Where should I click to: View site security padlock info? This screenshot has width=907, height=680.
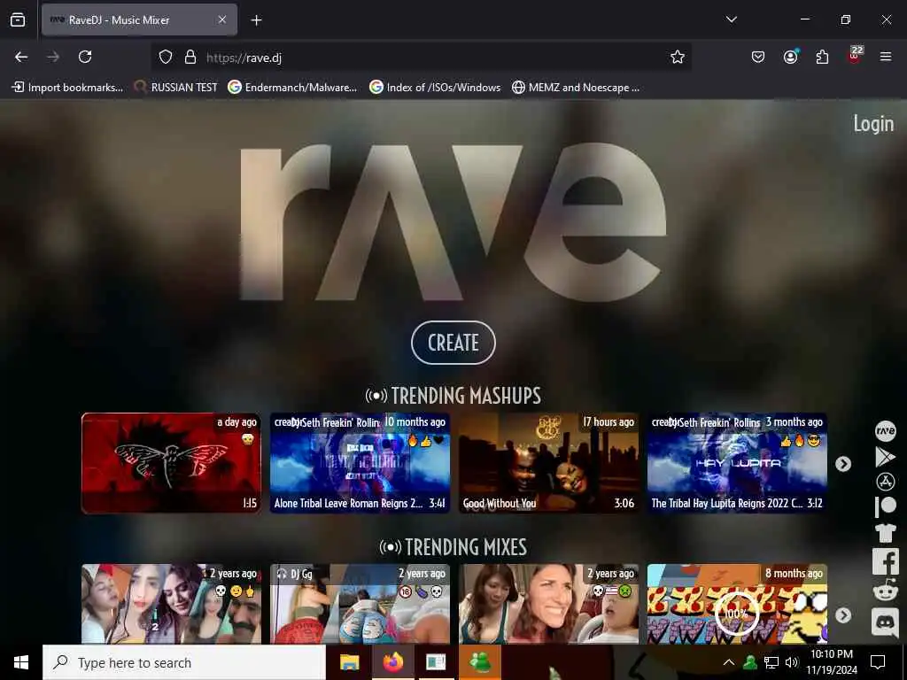[x=190, y=57]
